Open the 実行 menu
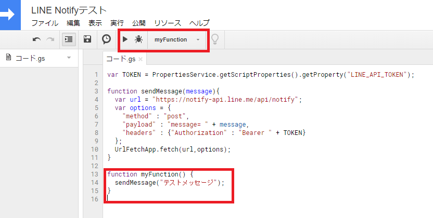Viewport: 433px width, 218px height. (x=117, y=23)
